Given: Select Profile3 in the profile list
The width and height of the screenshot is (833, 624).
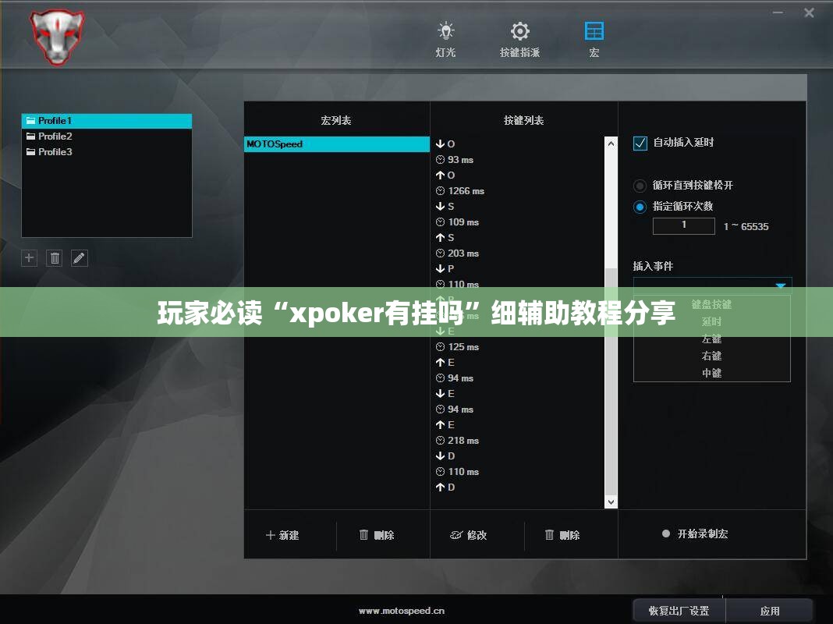Looking at the screenshot, I should point(106,152).
